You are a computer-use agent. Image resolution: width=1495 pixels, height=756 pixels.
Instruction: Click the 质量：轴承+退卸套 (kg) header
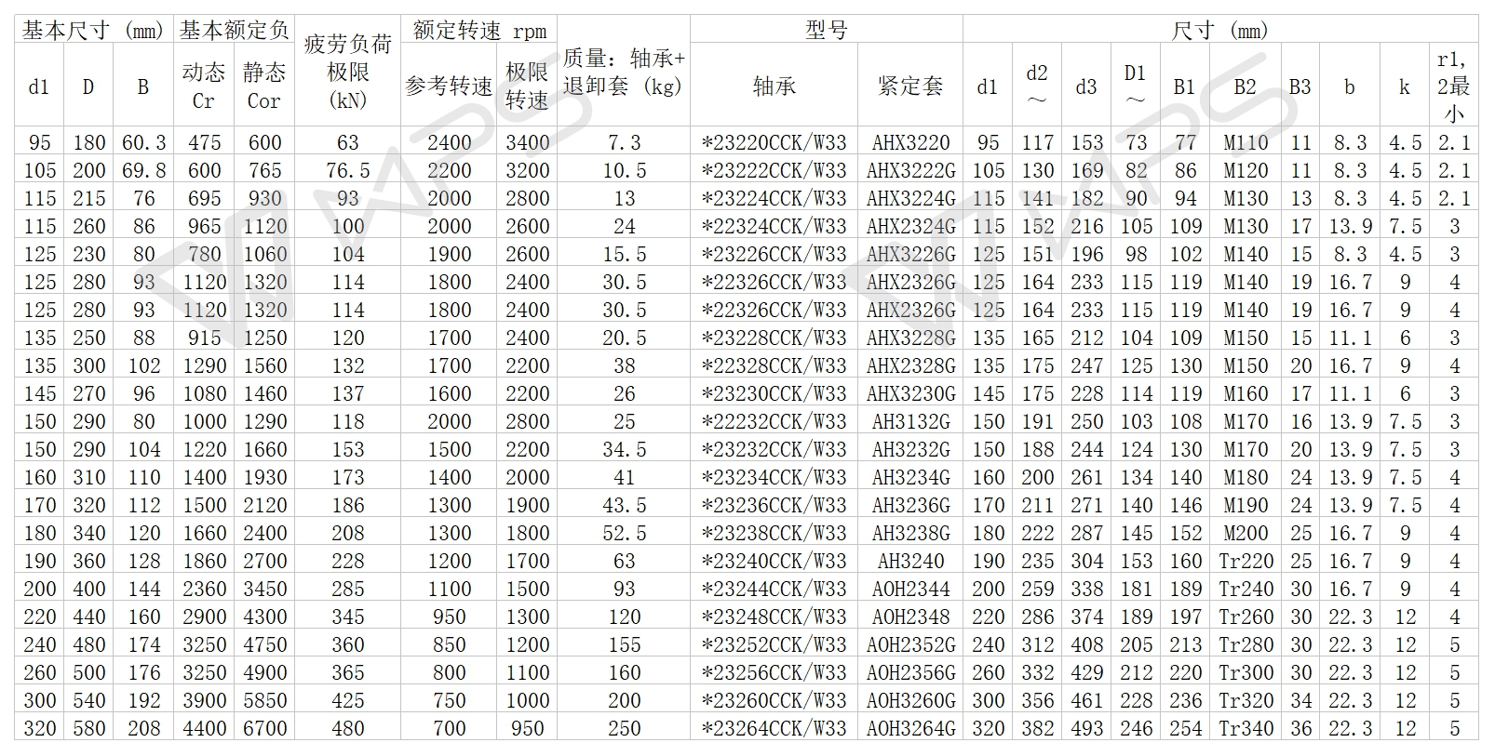[x=624, y=73]
